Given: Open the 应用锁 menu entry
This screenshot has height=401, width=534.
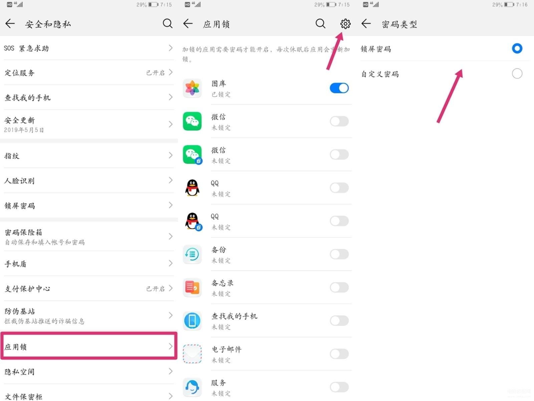Looking at the screenshot, I should click(89, 346).
